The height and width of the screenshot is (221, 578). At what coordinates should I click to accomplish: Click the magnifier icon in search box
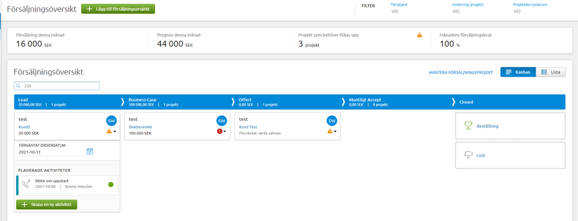click(18, 86)
